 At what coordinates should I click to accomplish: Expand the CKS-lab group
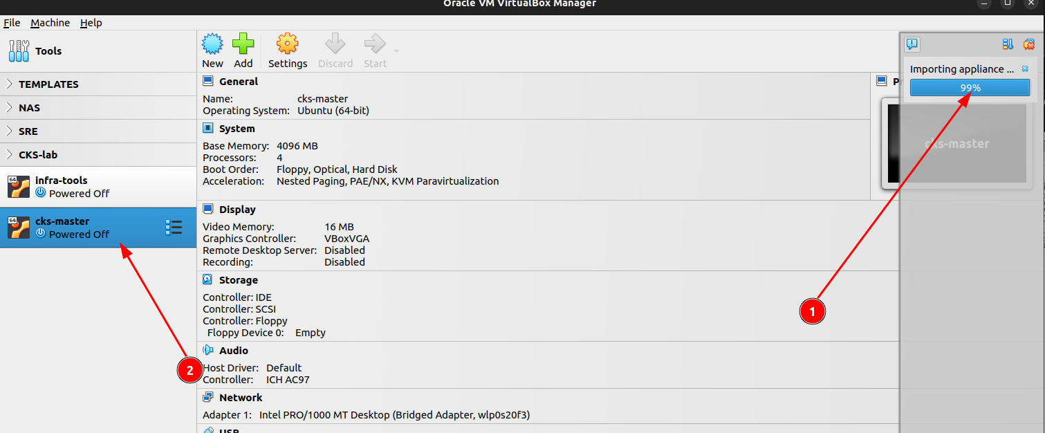[x=9, y=155]
